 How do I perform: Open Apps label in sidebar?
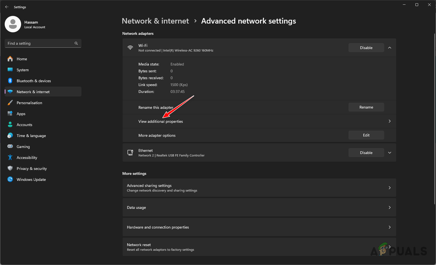tap(21, 114)
